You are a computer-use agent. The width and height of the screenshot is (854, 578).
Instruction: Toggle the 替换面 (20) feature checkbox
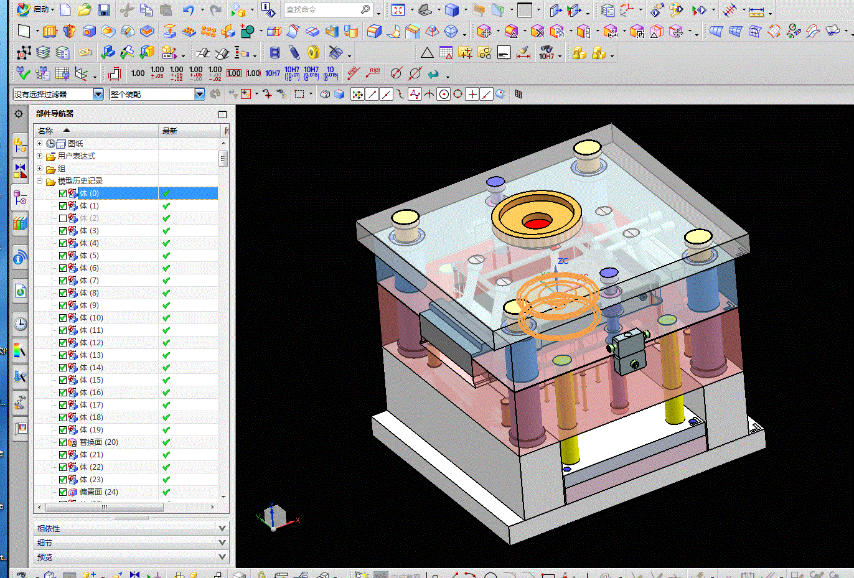(x=63, y=442)
